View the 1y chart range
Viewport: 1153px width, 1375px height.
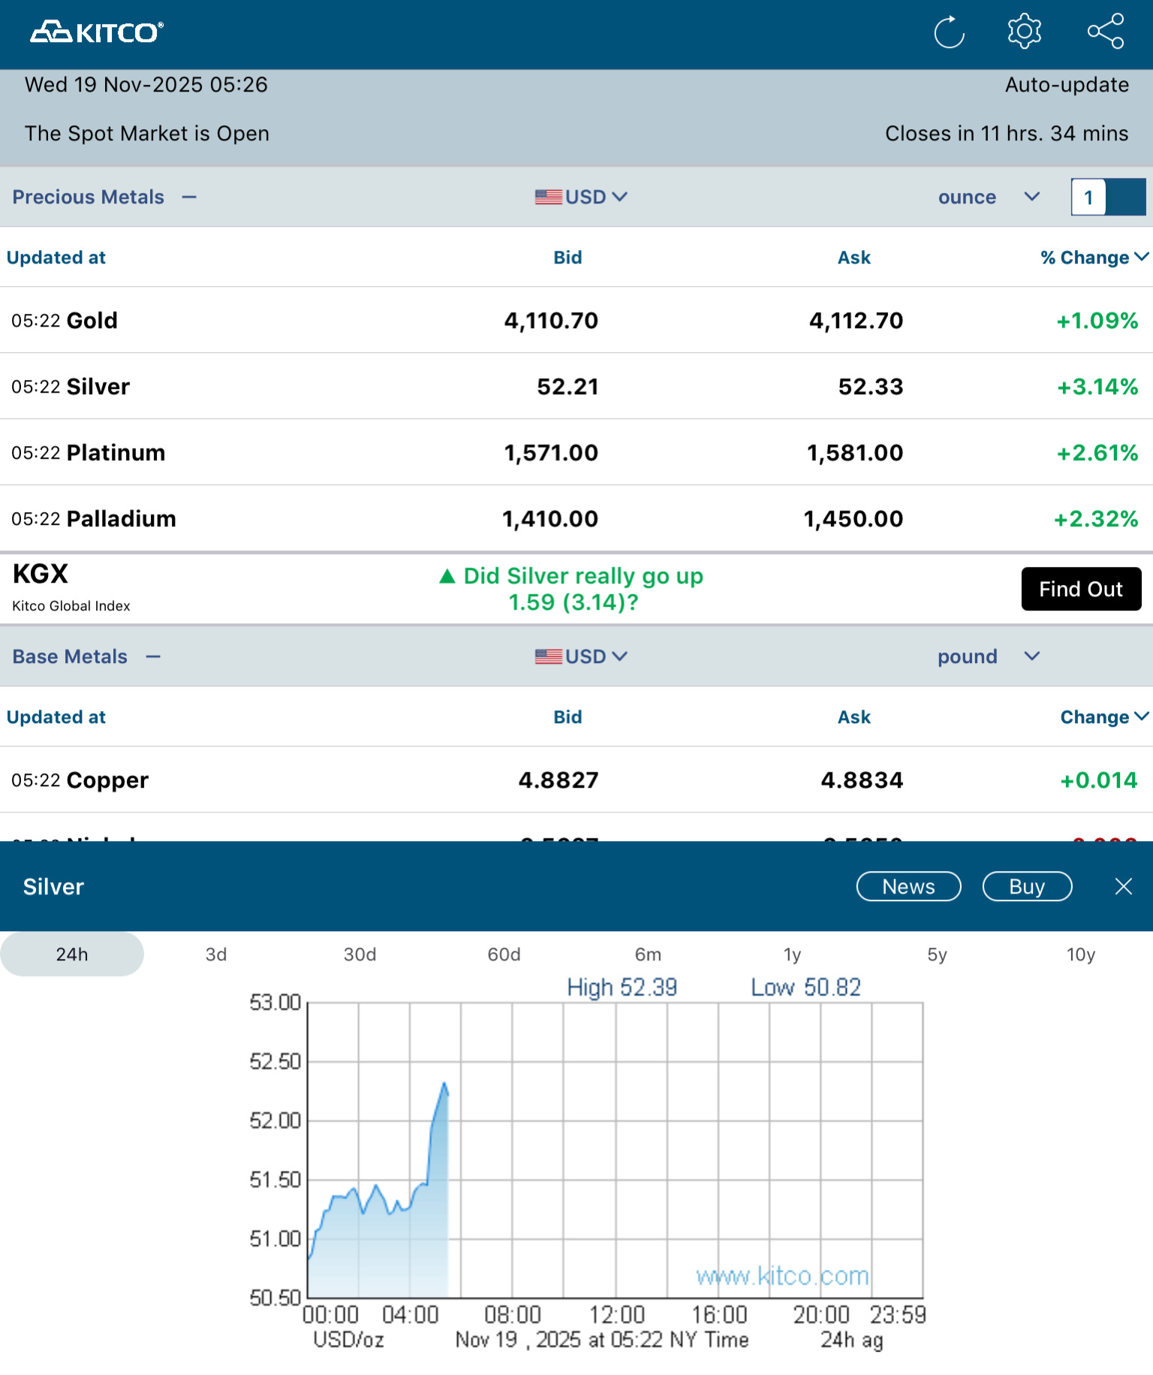[x=793, y=954]
